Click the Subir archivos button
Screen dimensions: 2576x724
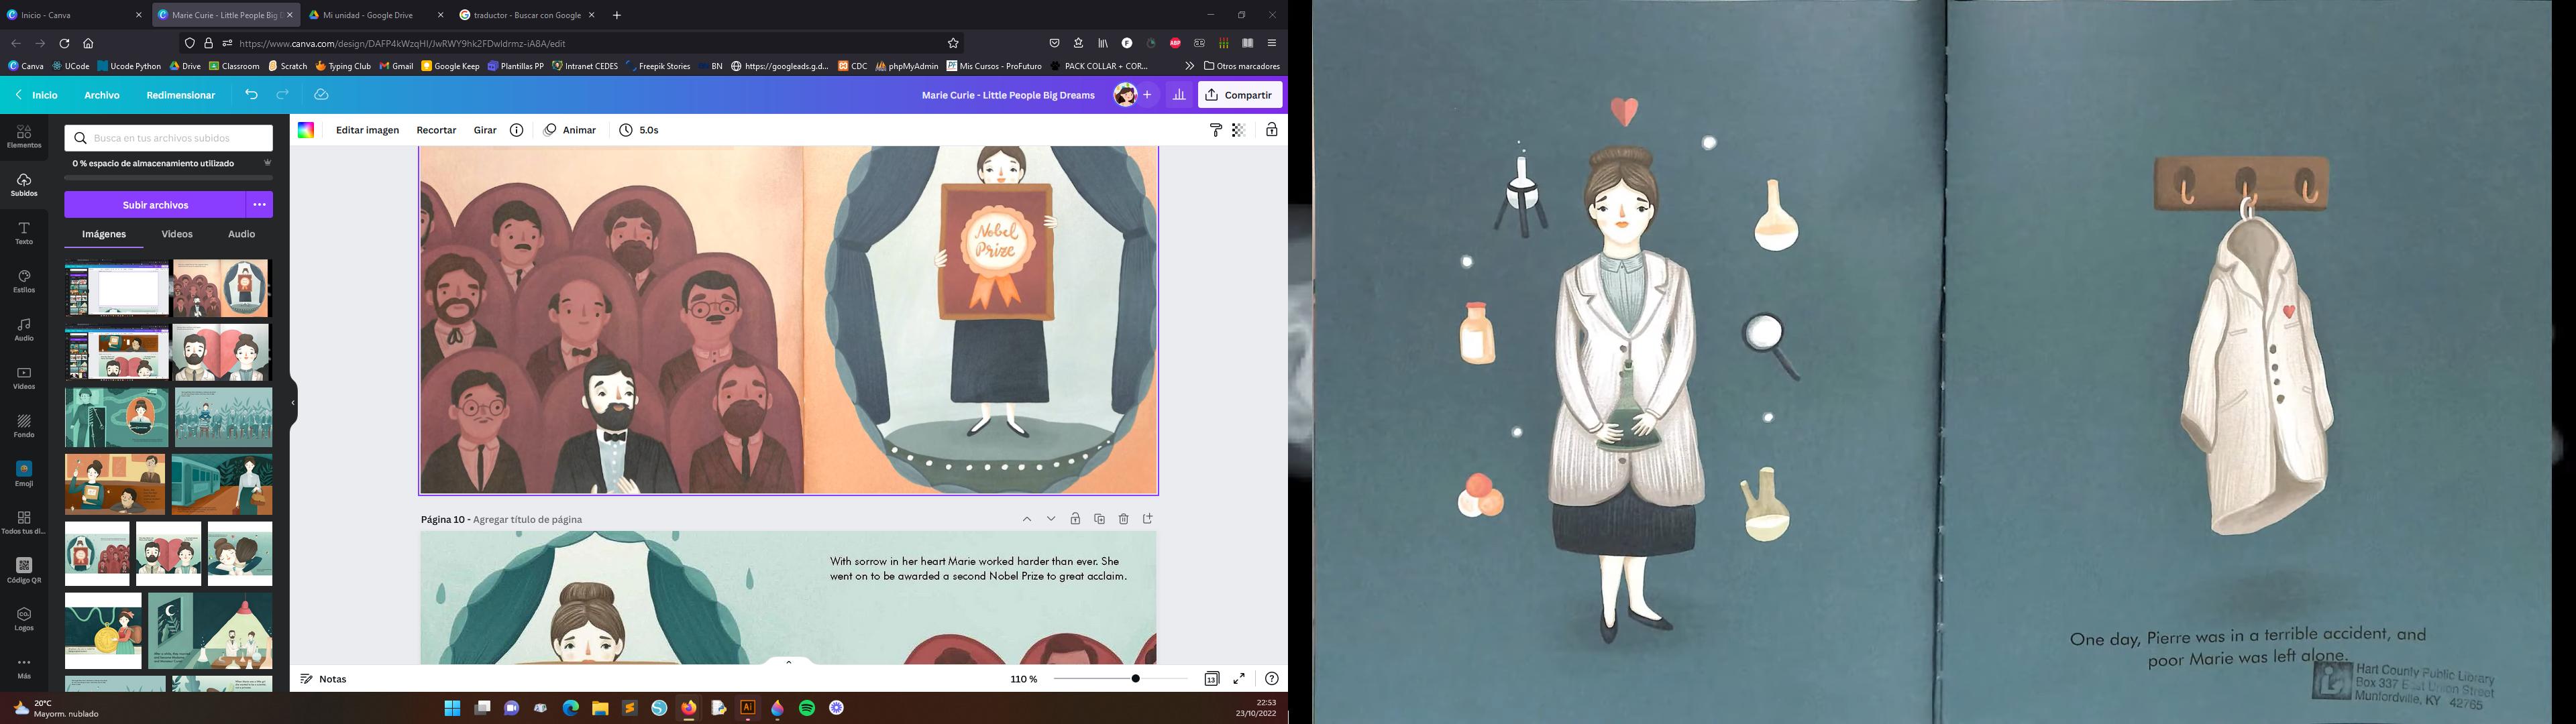(x=155, y=205)
